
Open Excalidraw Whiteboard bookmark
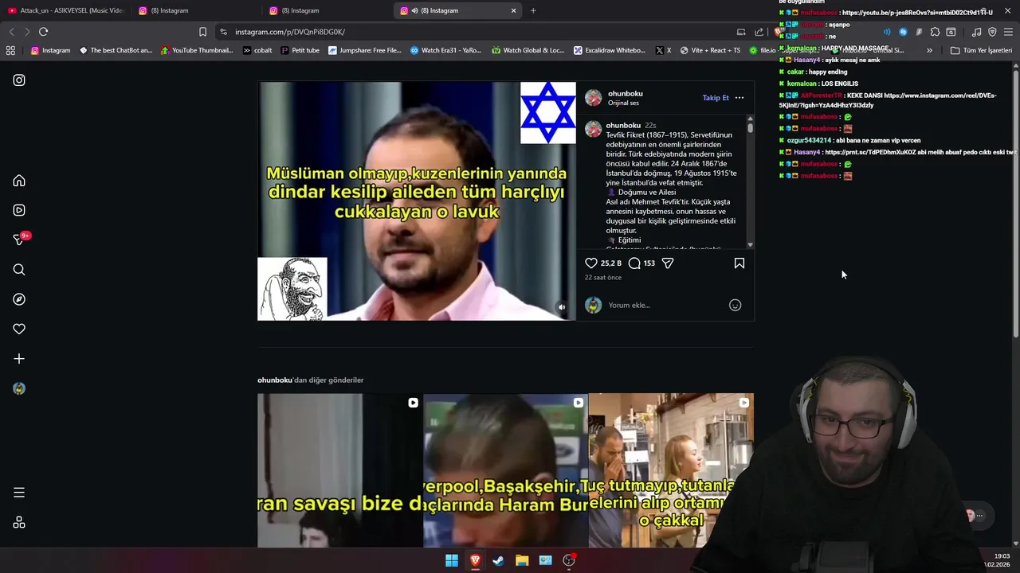coord(610,50)
